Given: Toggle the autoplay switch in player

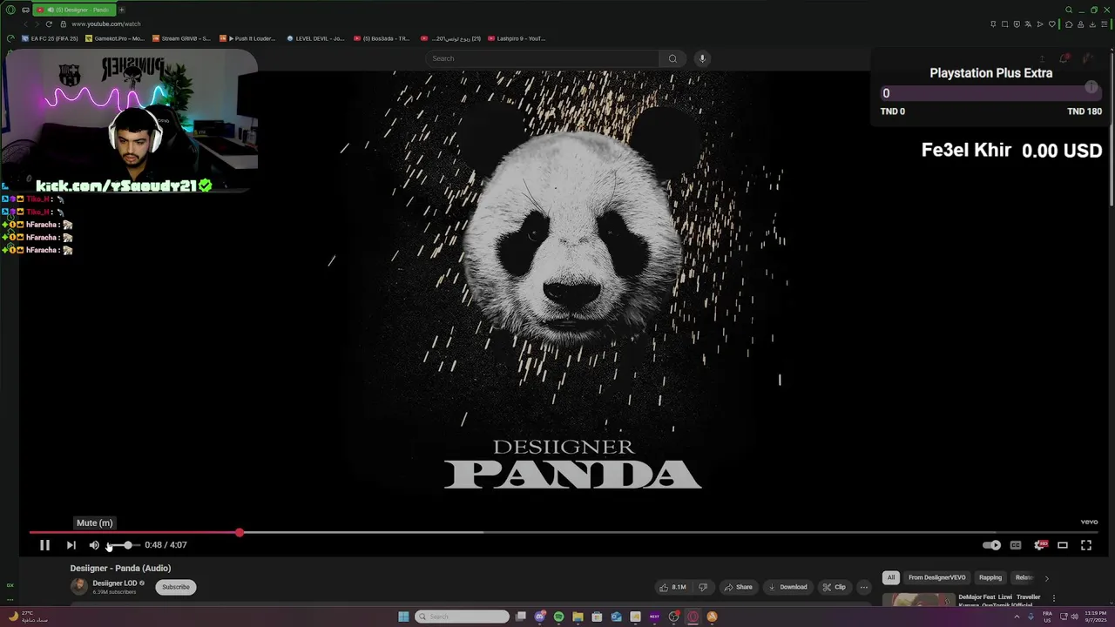Looking at the screenshot, I should [x=991, y=545].
